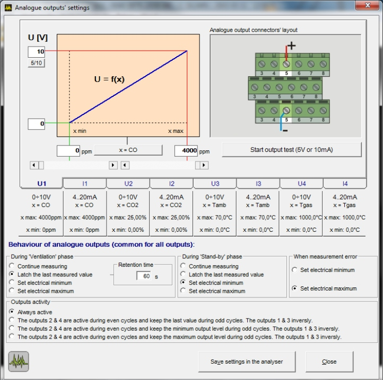Select 'Continue measuring' under Ventilation phase
383x380 pixels.
12,267
